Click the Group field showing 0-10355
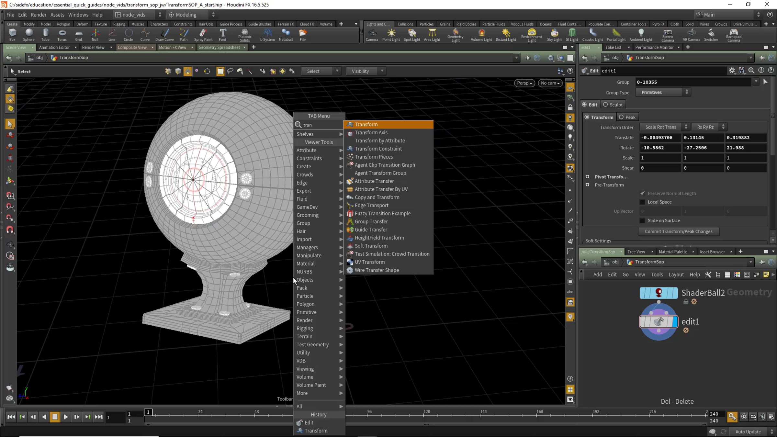Screen dimensions: 777x437 [693, 82]
